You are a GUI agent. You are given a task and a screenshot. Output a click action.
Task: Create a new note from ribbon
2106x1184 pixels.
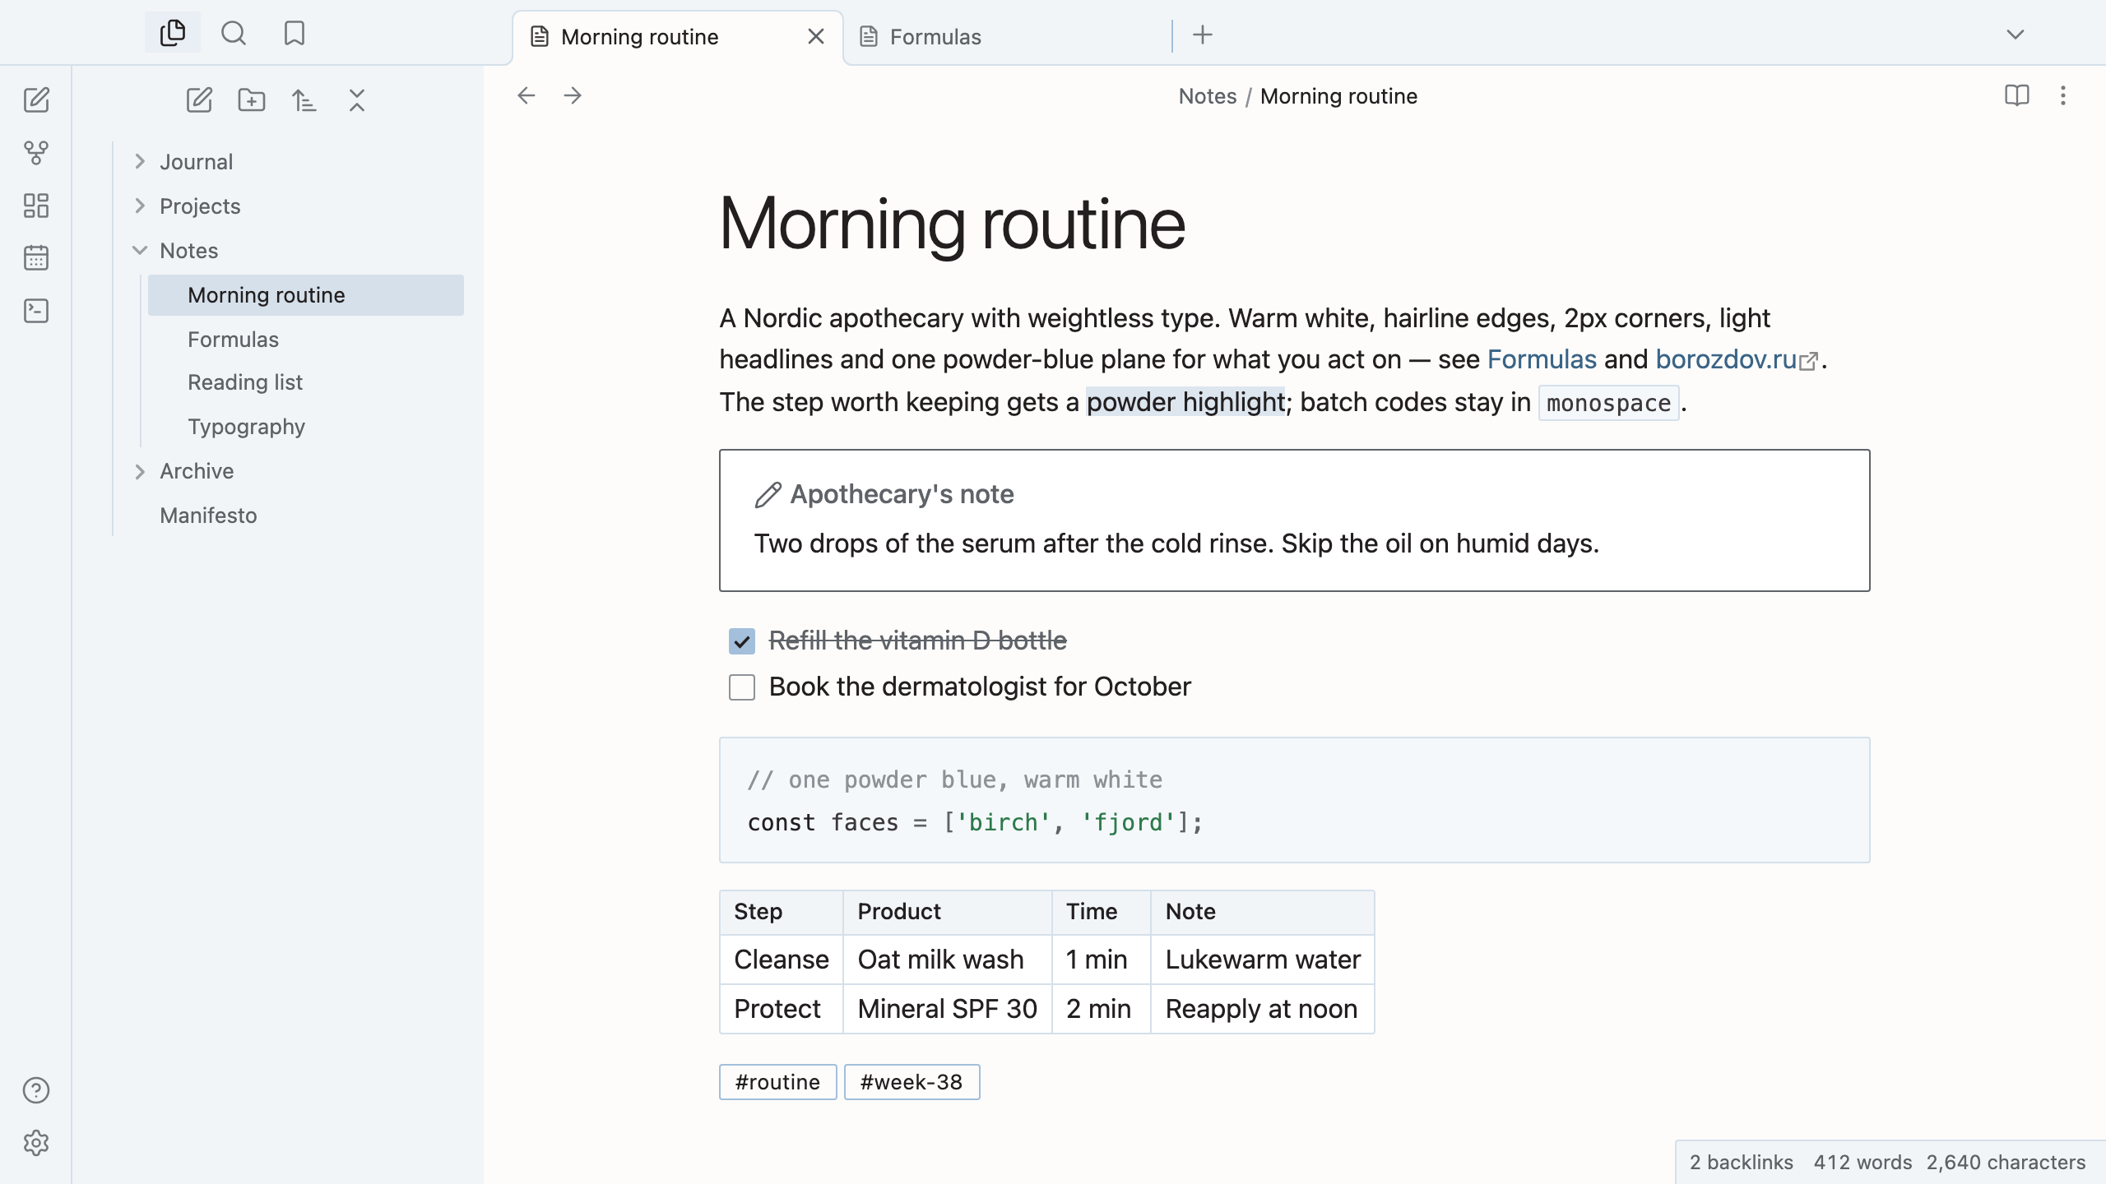[36, 100]
